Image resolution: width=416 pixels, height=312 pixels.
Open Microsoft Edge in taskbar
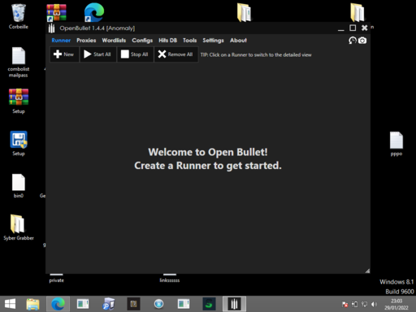coord(58,304)
